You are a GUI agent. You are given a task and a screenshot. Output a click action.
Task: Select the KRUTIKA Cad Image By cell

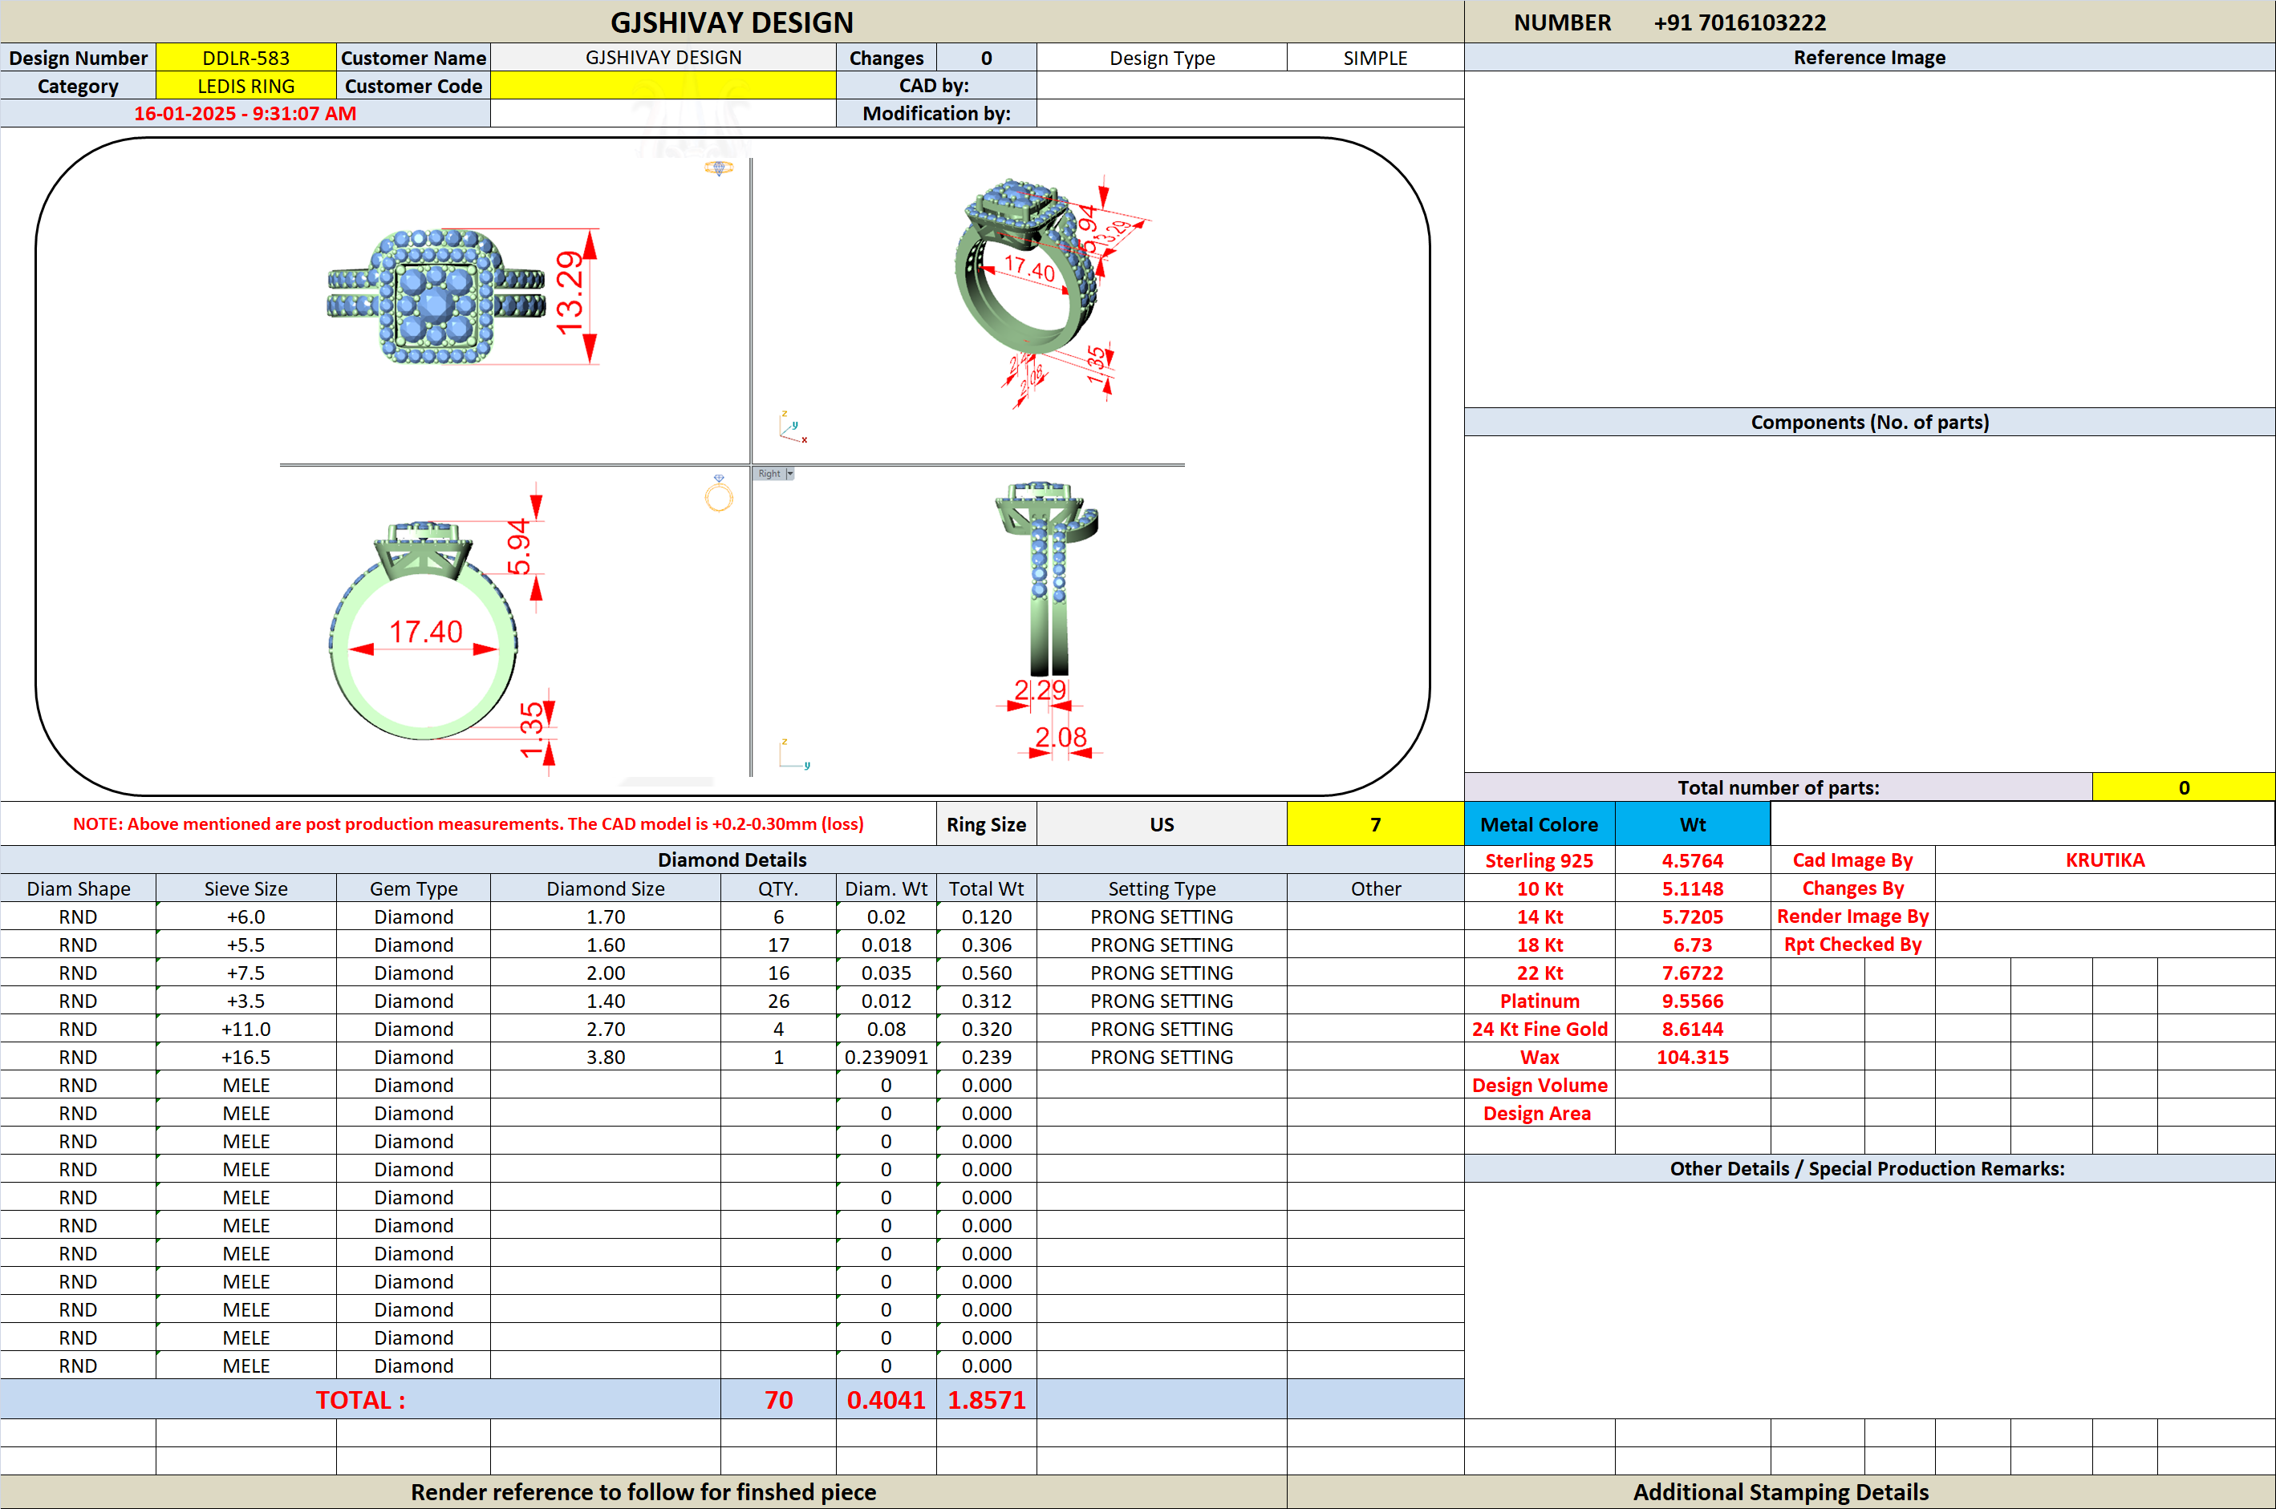(2104, 860)
